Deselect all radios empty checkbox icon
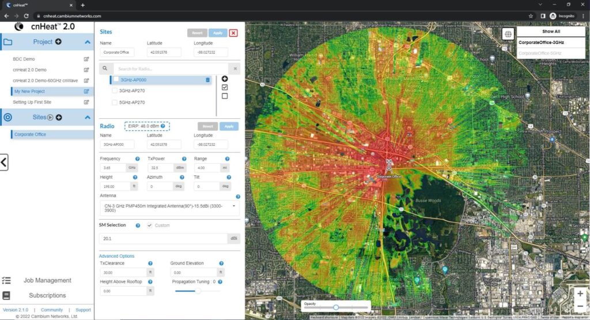Image resolution: width=590 pixels, height=320 pixels. point(225,96)
